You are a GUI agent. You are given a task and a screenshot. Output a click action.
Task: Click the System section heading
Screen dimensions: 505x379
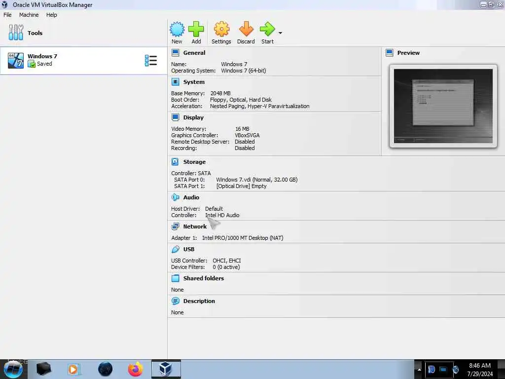coord(194,82)
